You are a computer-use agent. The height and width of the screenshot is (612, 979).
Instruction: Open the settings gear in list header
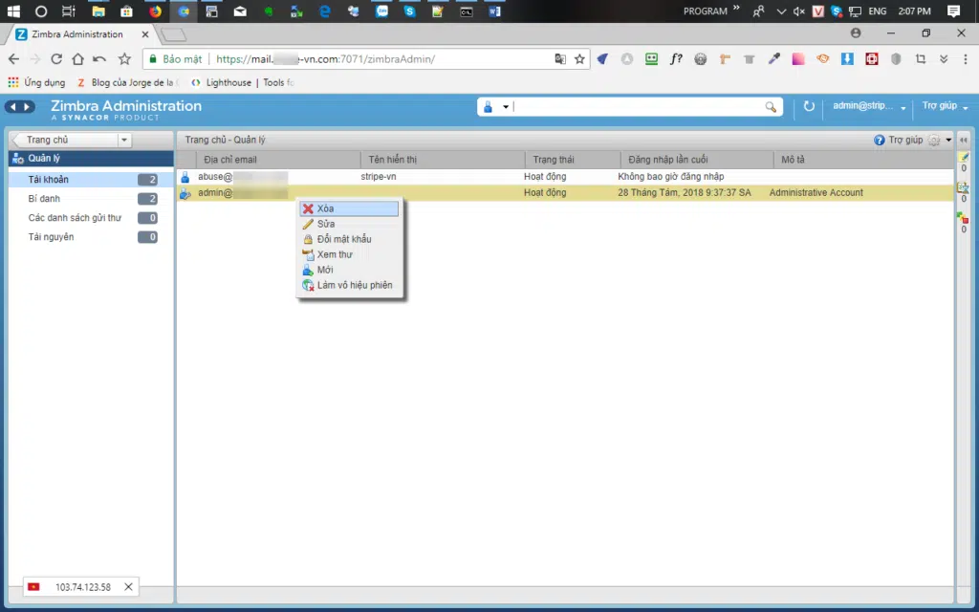(934, 140)
